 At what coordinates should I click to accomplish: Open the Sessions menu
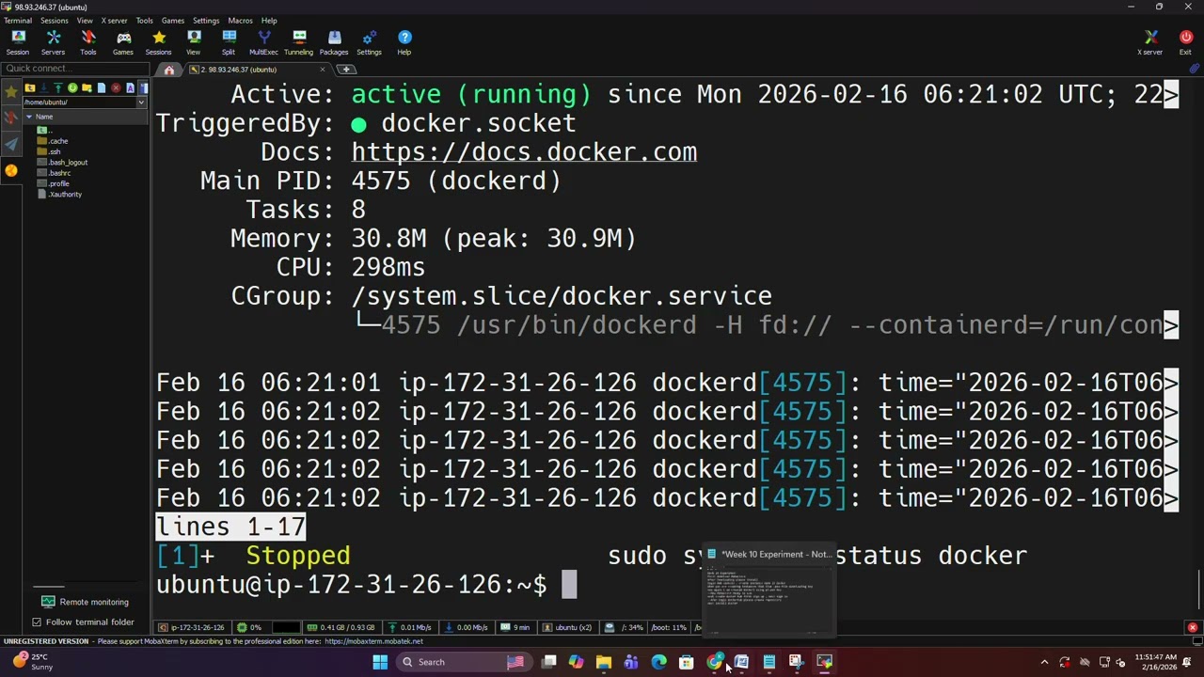(54, 21)
